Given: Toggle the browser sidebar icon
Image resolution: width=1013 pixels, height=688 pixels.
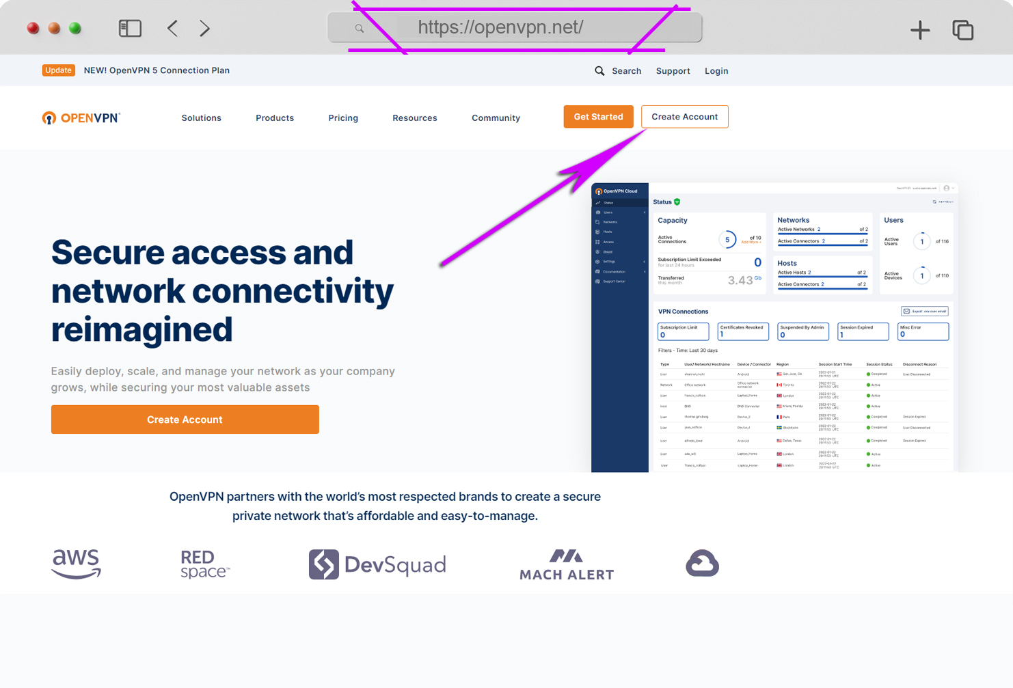Looking at the screenshot, I should (x=130, y=28).
